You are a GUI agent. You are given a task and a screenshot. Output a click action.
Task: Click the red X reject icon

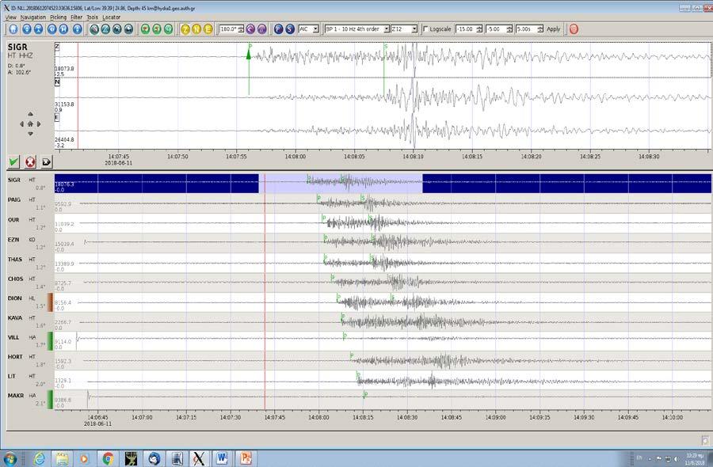pyautogui.click(x=30, y=161)
